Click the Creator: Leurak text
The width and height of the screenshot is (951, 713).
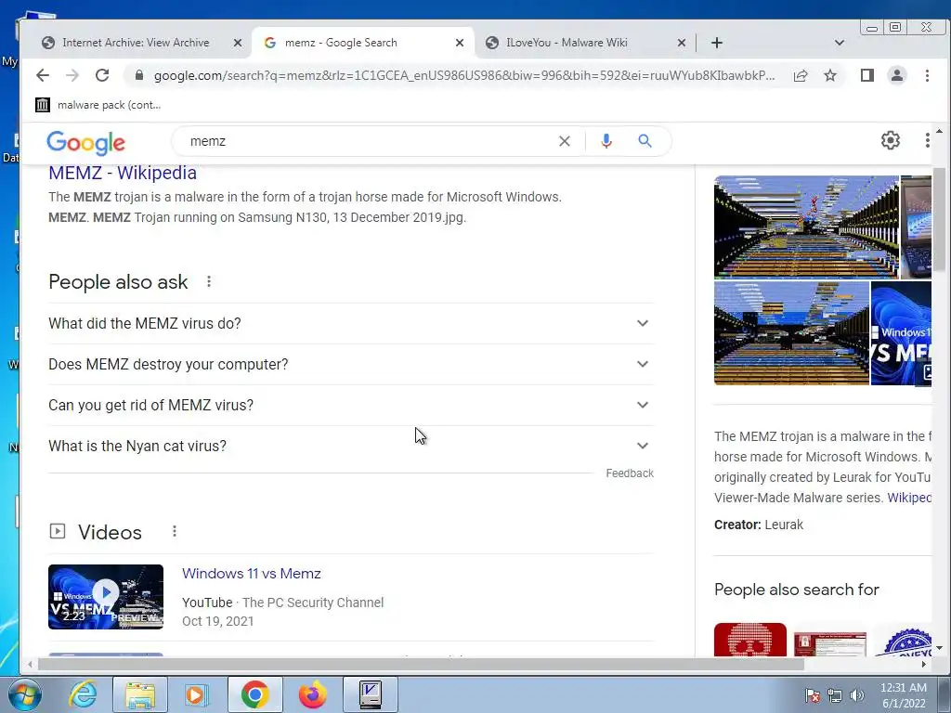pos(759,525)
